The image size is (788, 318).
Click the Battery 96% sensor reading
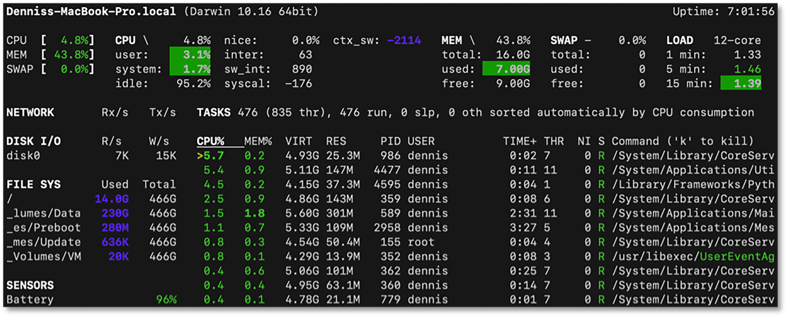point(166,300)
